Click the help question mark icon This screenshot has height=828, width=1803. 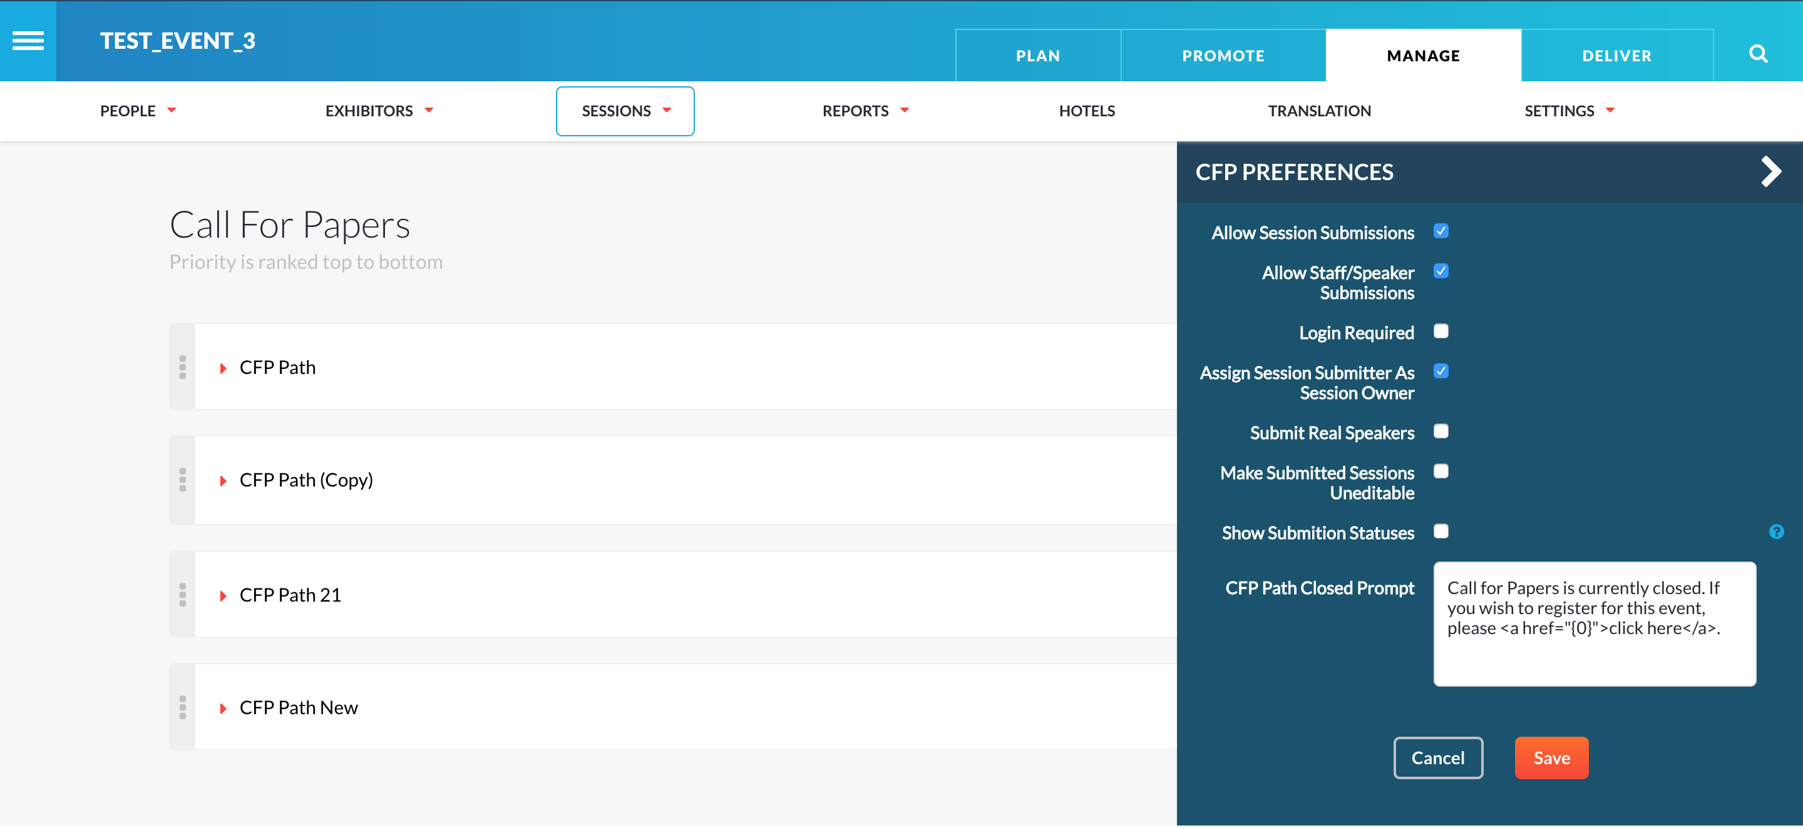(1777, 532)
